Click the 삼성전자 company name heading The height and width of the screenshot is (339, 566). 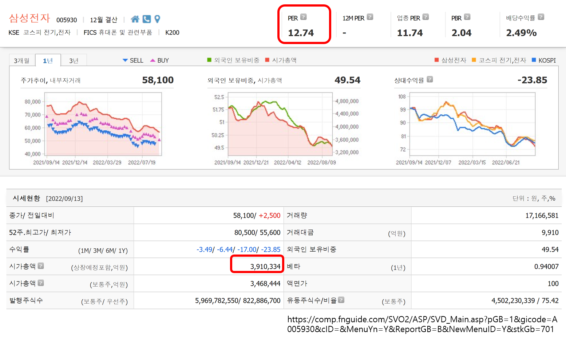point(29,18)
